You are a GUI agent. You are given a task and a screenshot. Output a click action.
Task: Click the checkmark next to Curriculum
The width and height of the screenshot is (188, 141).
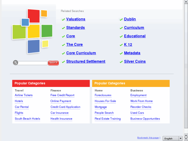121,28
